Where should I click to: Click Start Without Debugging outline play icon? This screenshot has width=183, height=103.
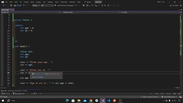[x=76, y=5]
